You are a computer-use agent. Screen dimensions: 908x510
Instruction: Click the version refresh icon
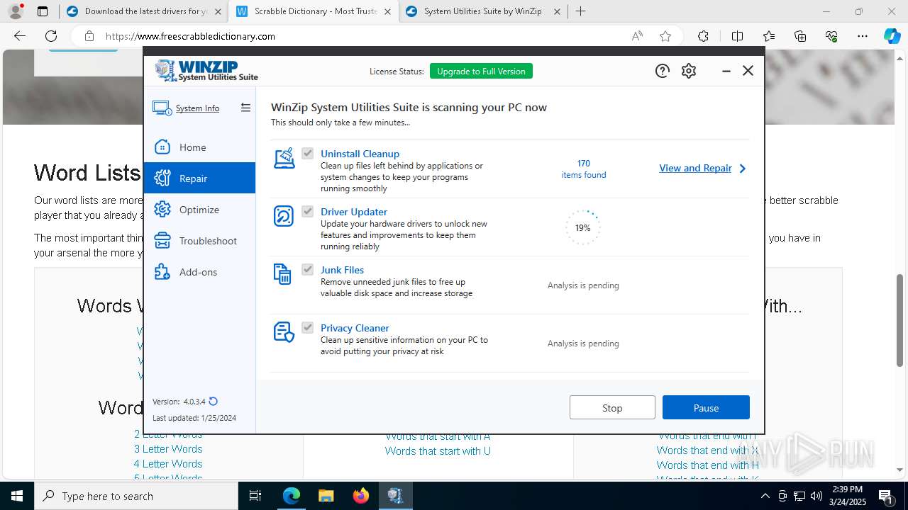pyautogui.click(x=213, y=402)
